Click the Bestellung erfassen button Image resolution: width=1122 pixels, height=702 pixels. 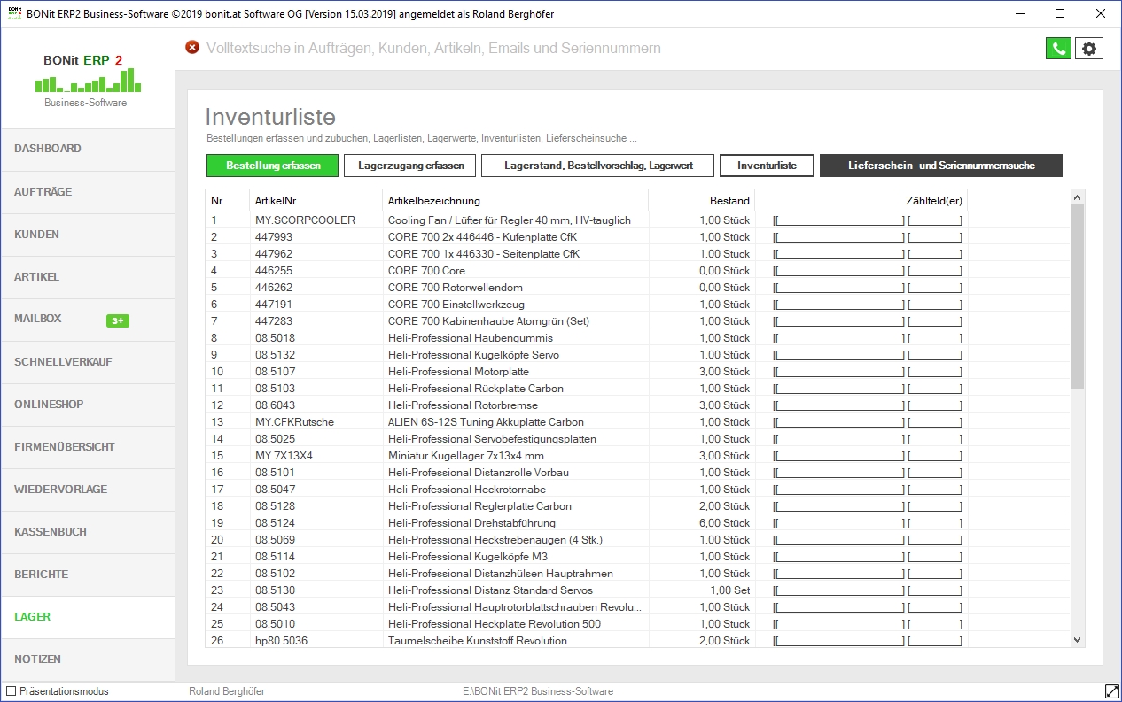[x=272, y=166]
